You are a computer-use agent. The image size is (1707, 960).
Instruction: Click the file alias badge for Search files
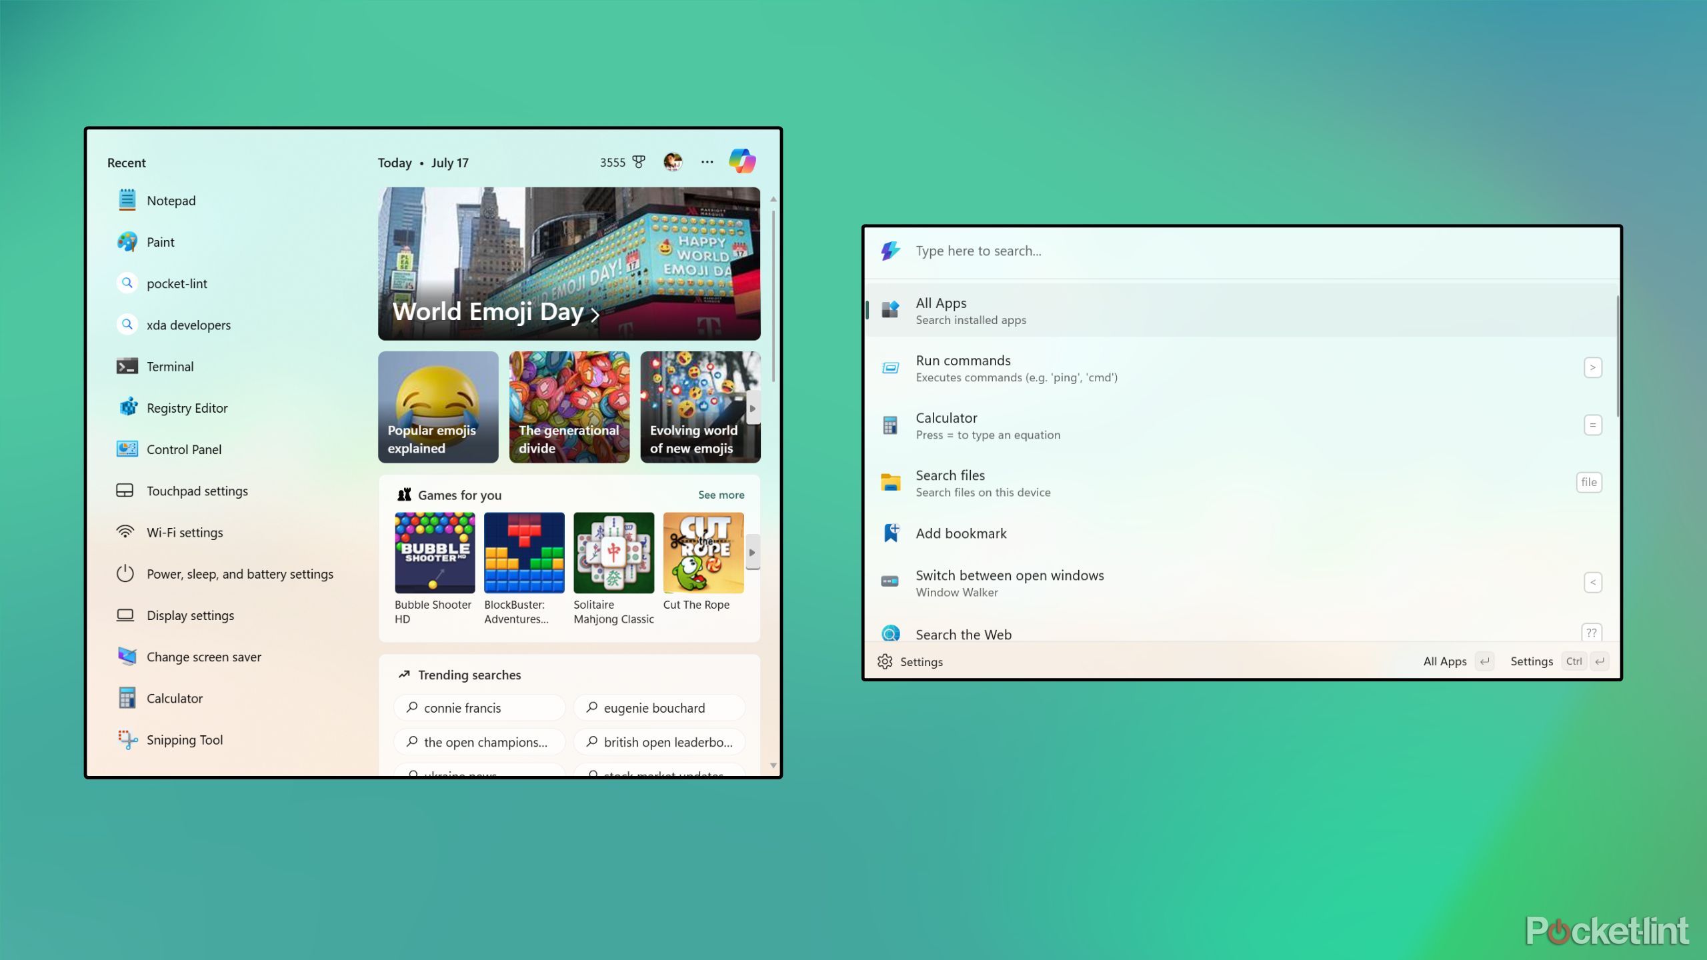tap(1589, 482)
